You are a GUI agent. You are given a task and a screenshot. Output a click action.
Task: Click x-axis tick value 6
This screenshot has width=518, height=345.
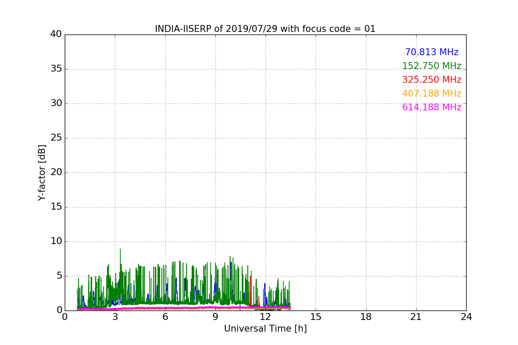click(x=165, y=317)
